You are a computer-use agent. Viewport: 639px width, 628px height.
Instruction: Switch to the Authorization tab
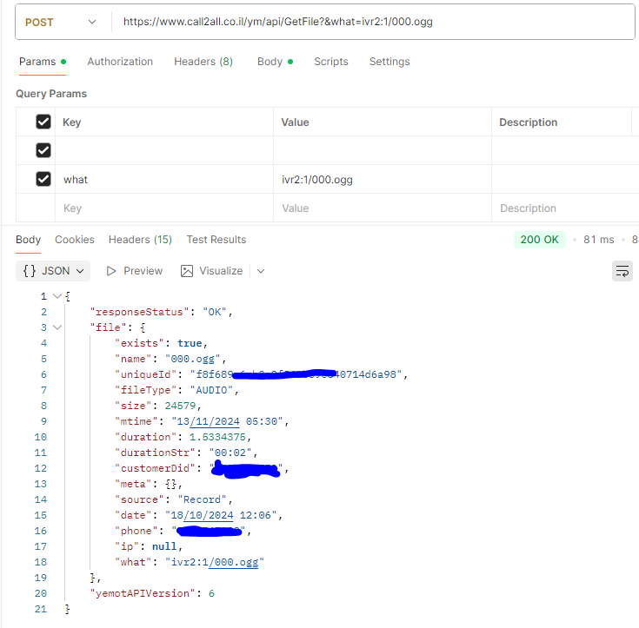(120, 62)
